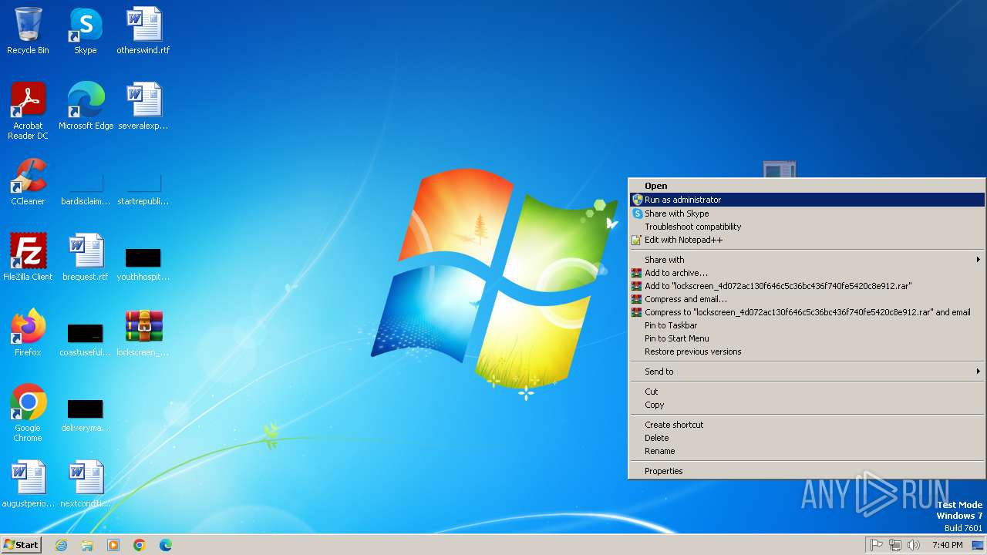The height and width of the screenshot is (555, 987).
Task: Choose Create shortcut
Action: pos(807,425)
